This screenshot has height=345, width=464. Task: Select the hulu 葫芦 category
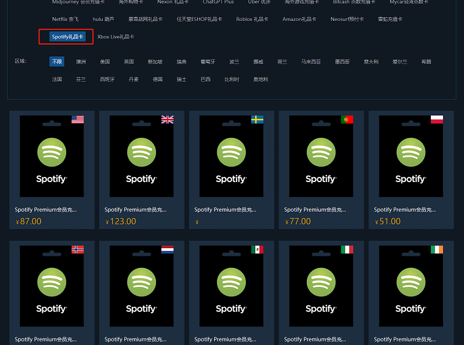coord(103,19)
